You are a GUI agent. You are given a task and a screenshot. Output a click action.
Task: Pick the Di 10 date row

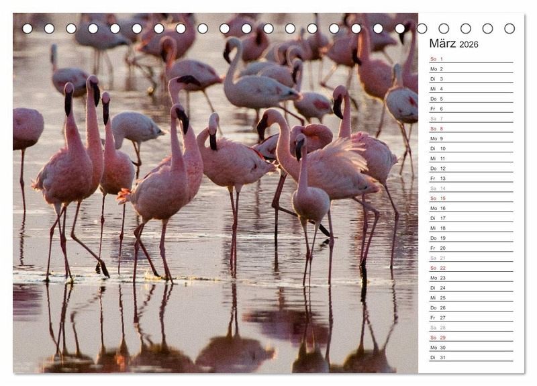[471, 148]
